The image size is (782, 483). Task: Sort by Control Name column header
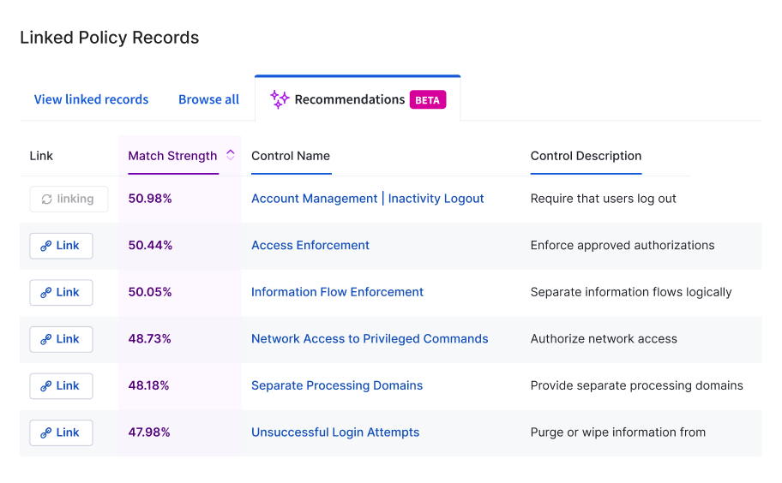(291, 156)
